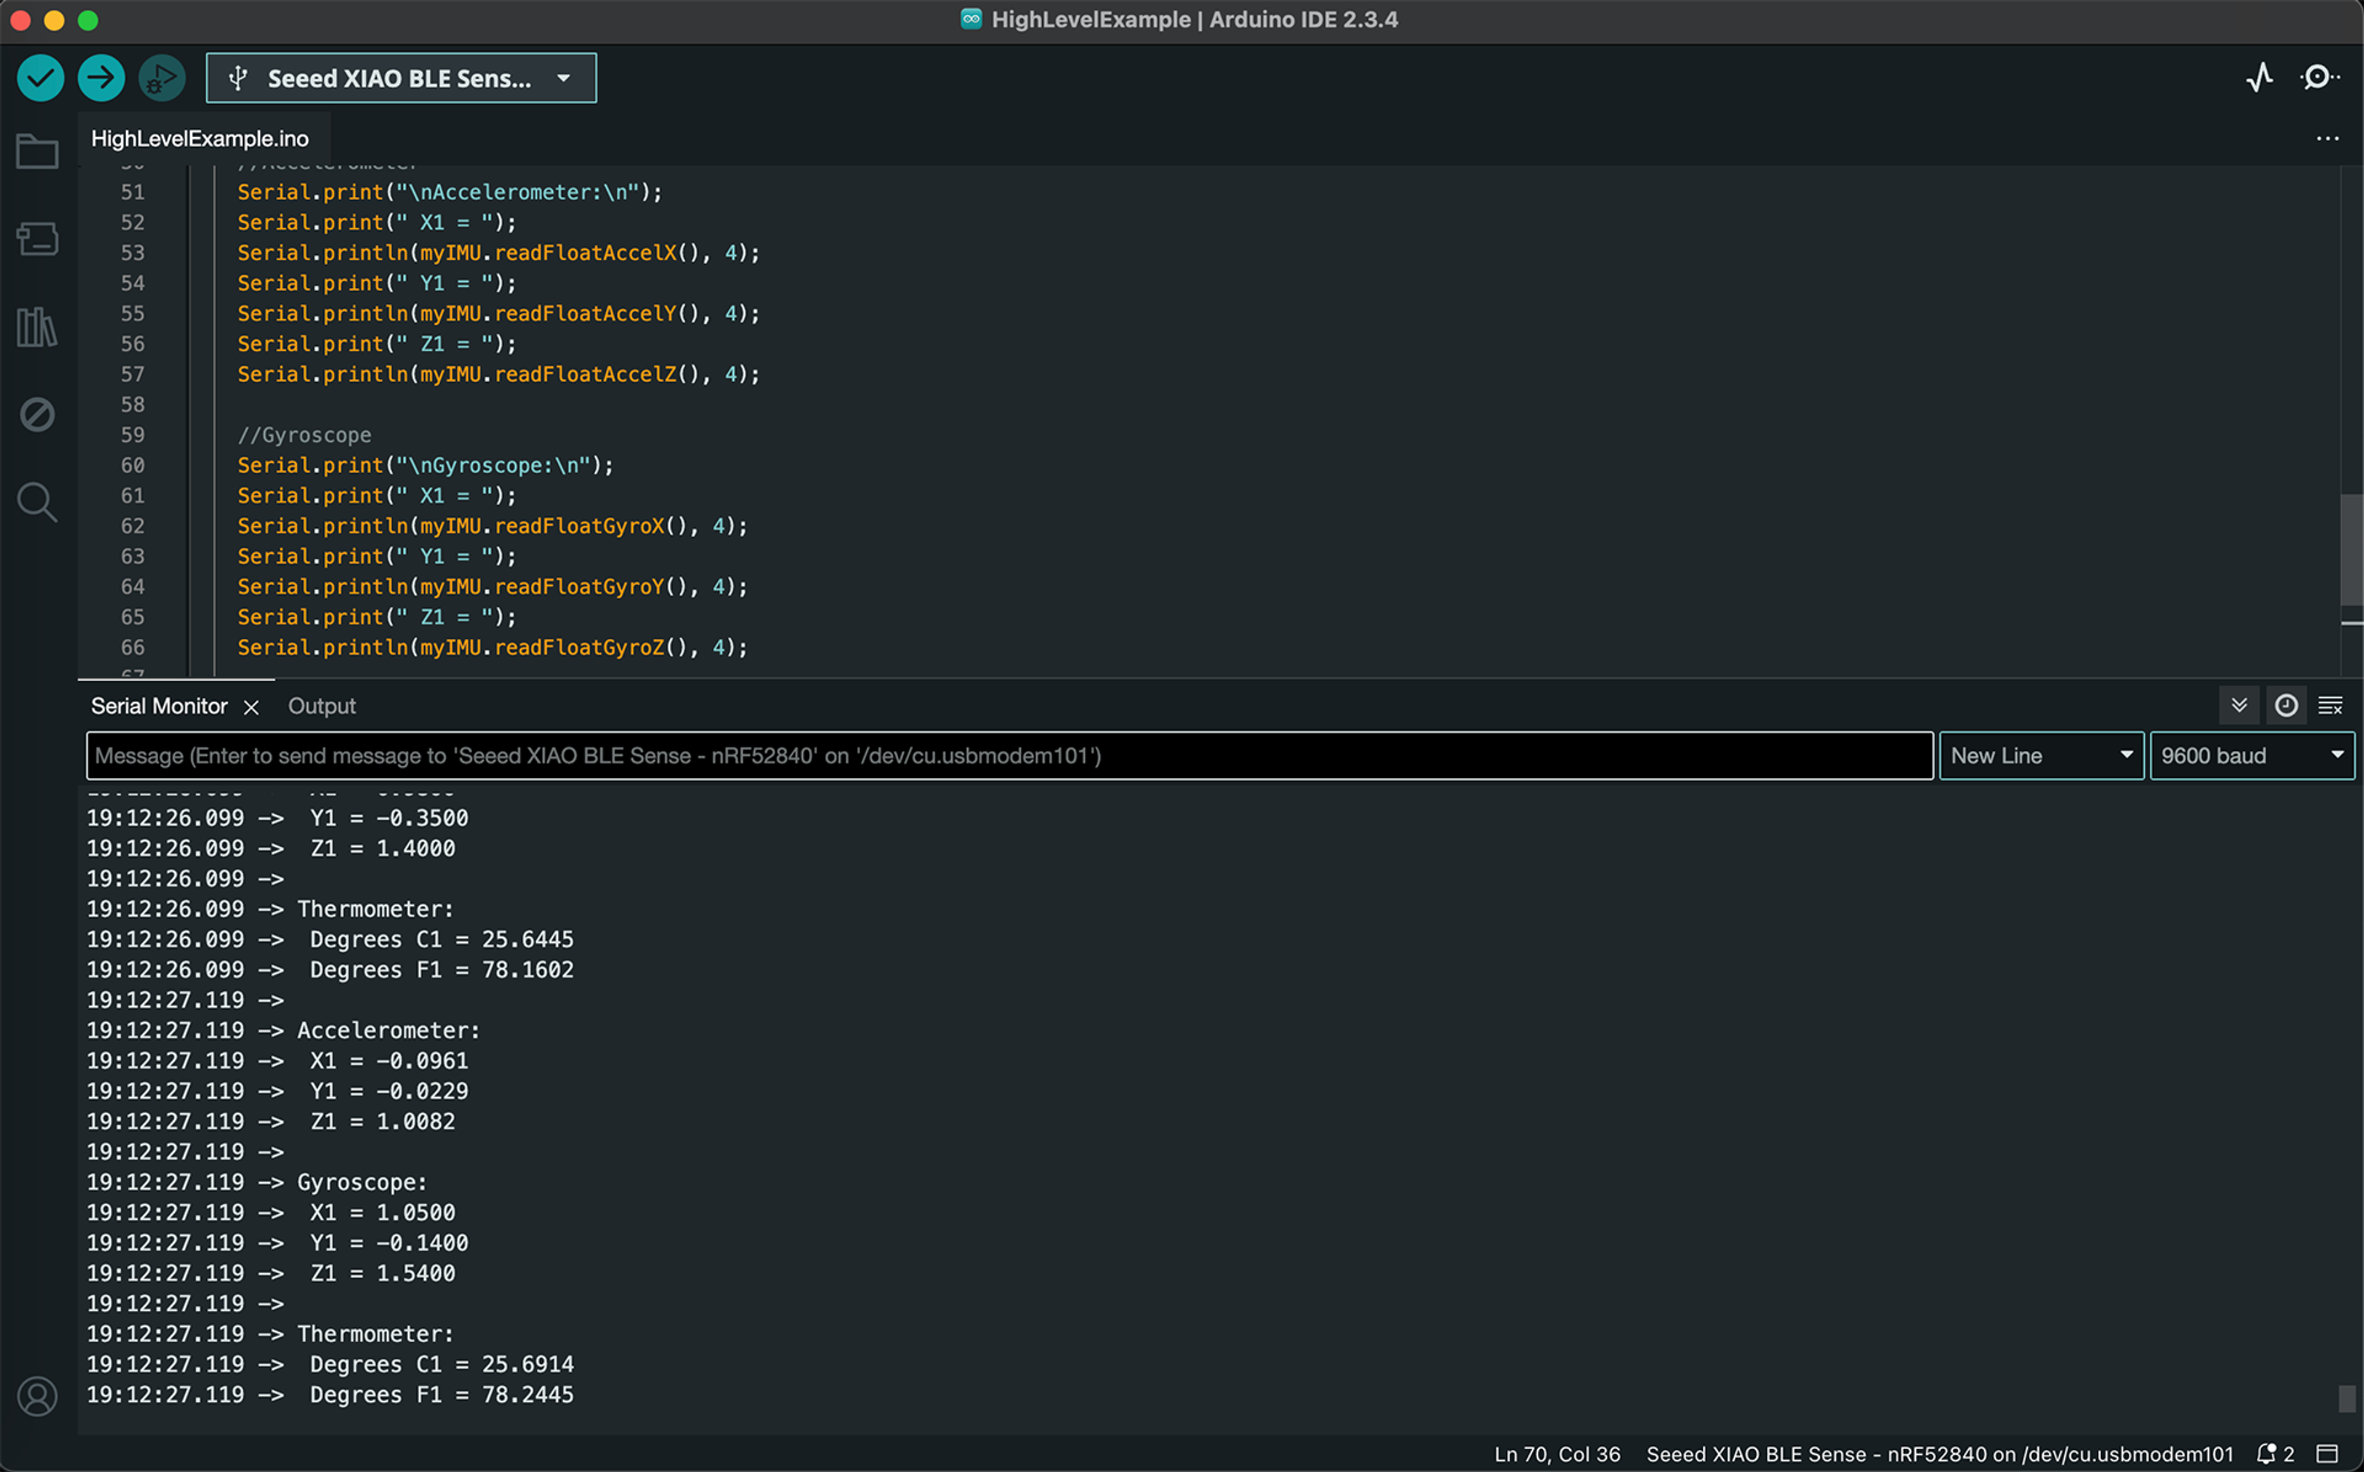Expand the Seeed XIAO BLE board selector
Image resolution: width=2364 pixels, height=1472 pixels.
[401, 78]
